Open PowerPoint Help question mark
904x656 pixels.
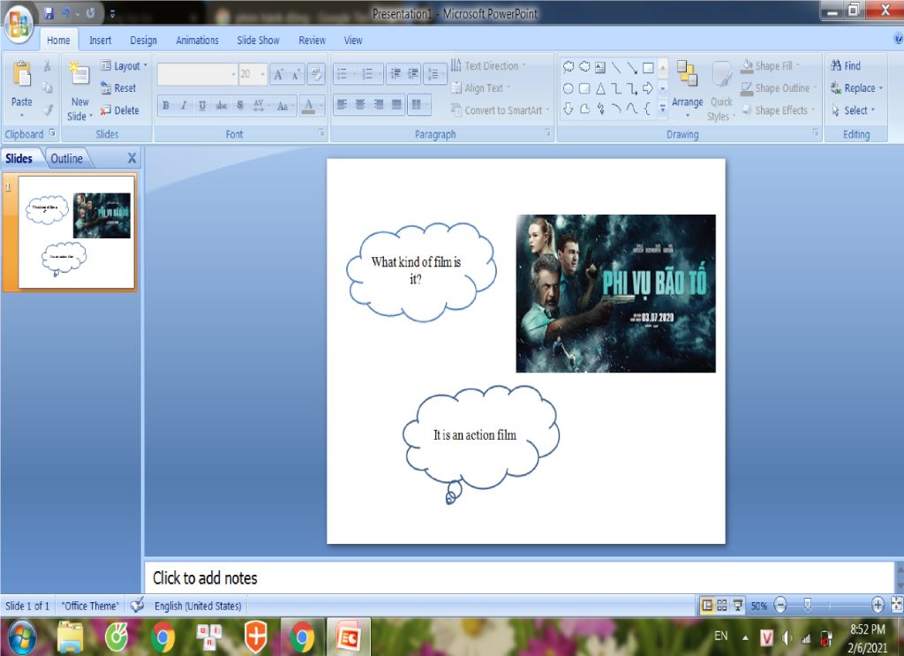pos(898,39)
